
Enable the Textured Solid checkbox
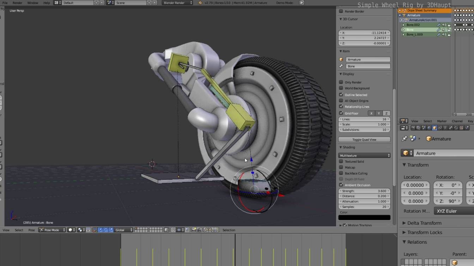coord(341,161)
